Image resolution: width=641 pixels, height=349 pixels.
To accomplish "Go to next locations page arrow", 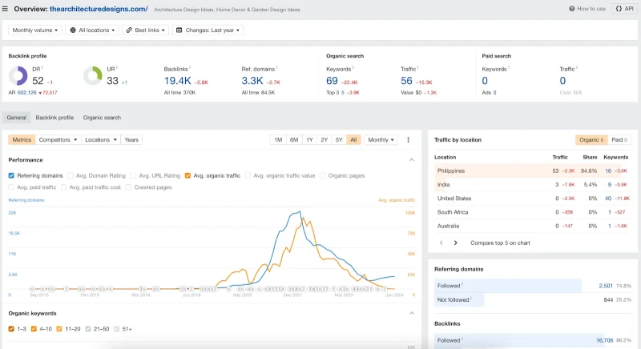I will coord(455,243).
